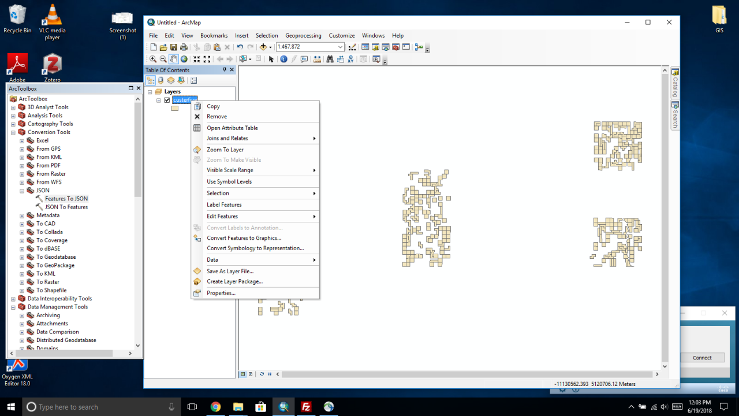The image size is (739, 416).
Task: Expand the 3D Analyst Tools toolbox
Action: (x=13, y=107)
